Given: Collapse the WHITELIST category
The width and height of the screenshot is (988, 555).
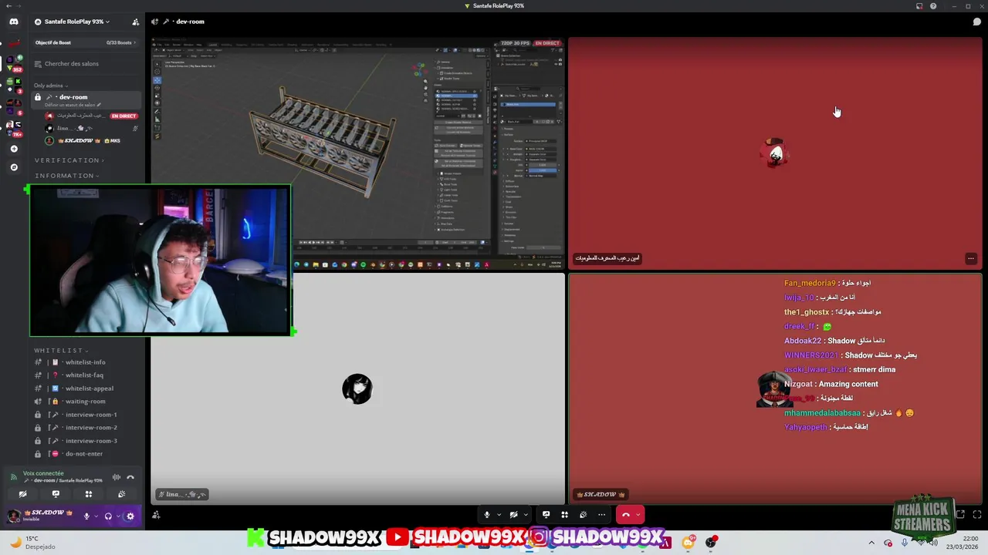Looking at the screenshot, I should coord(61,351).
